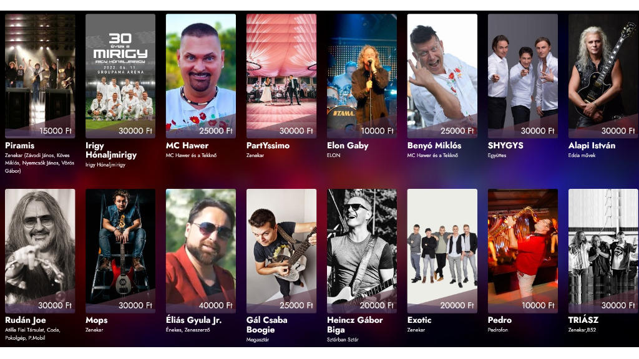The width and height of the screenshot is (639, 359).
Task: Open the SHYGYS trio photo
Action: click(522, 75)
